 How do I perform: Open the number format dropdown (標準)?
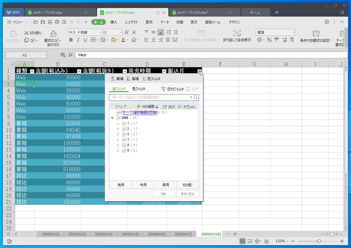pos(293,33)
